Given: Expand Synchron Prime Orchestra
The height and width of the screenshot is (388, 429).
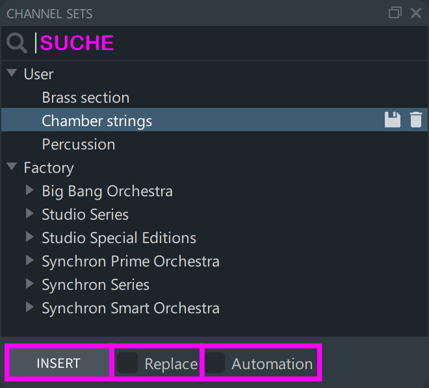Looking at the screenshot, I should point(29,260).
